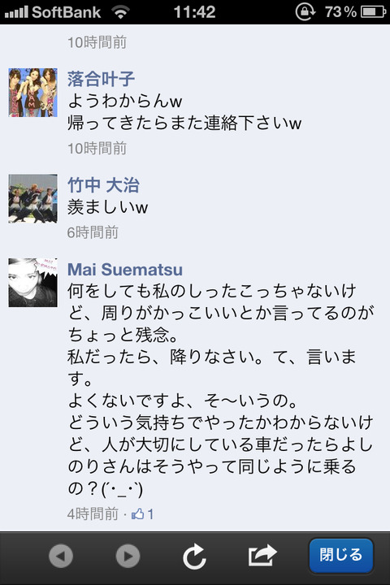390x585 pixels.
Task: Open Mai Suematsu's profile name link
Action: 125,270
